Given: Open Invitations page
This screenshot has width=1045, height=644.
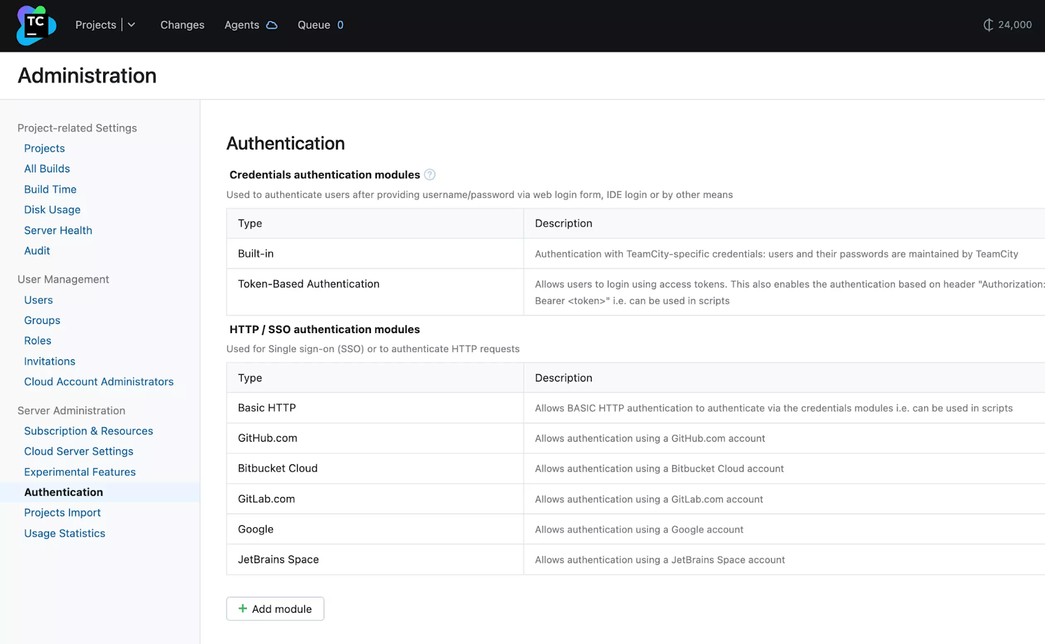Looking at the screenshot, I should point(50,362).
